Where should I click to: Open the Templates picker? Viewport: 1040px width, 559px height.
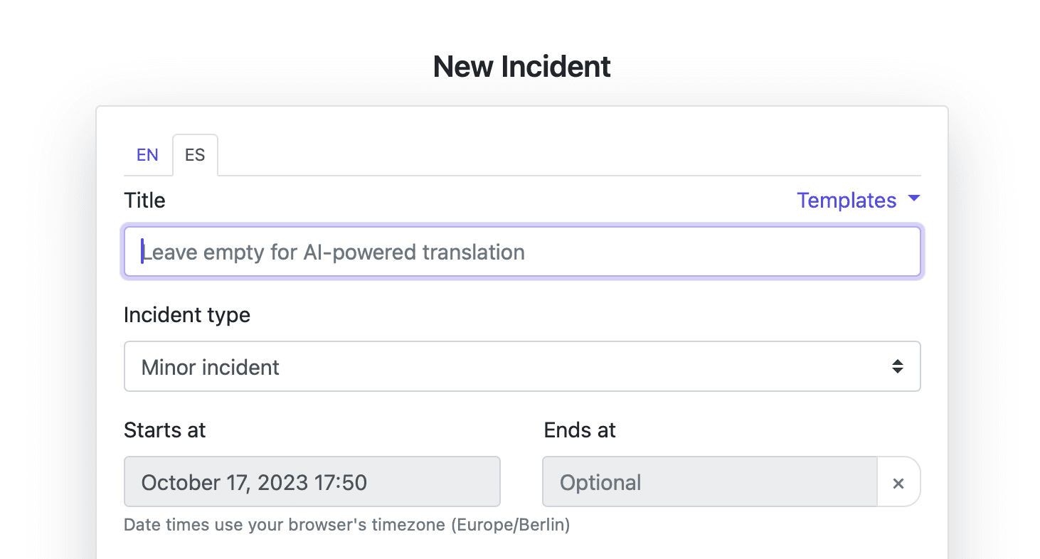pyautogui.click(x=847, y=201)
